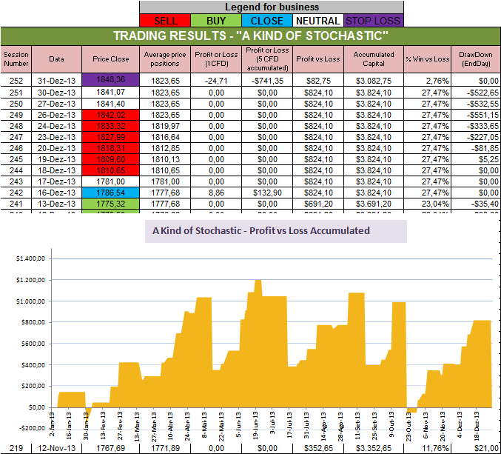The width and height of the screenshot is (501, 454).
Task: Select the Accumulated Capital column header
Action: pyautogui.click(x=374, y=59)
